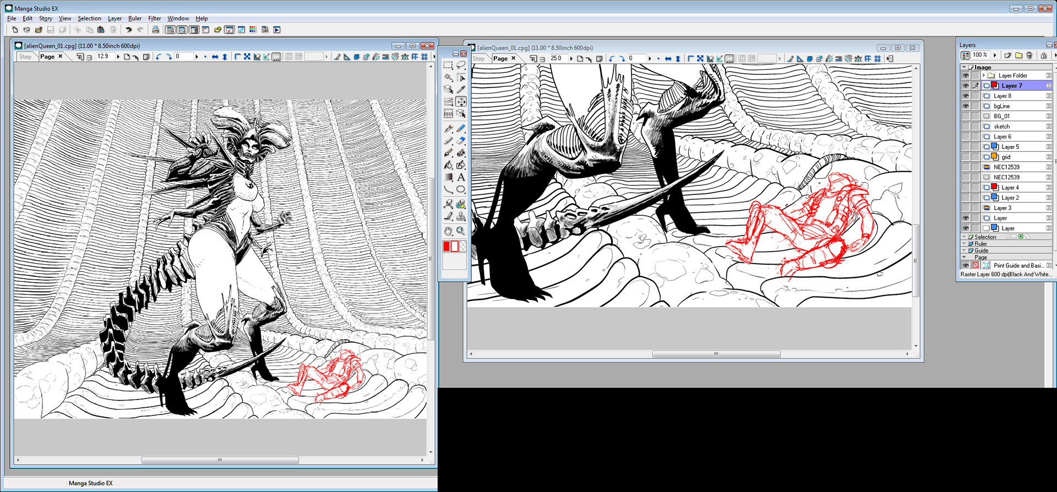Open the Layer menu
The image size is (1057, 492).
click(x=115, y=18)
